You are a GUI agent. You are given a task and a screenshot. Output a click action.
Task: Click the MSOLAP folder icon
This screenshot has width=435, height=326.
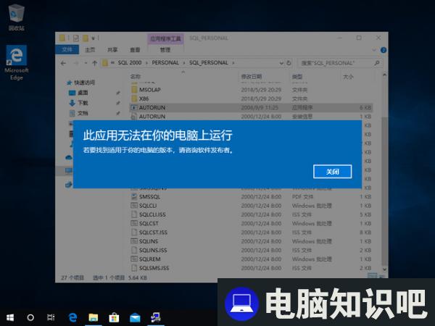pyautogui.click(x=134, y=89)
